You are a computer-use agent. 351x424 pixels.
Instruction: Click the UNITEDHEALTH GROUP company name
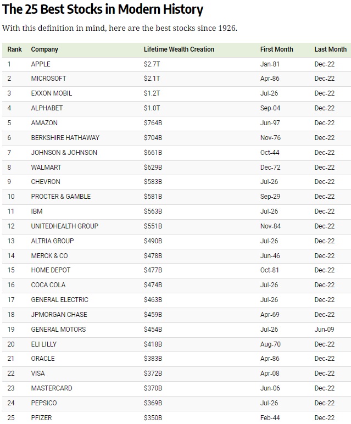64,226
